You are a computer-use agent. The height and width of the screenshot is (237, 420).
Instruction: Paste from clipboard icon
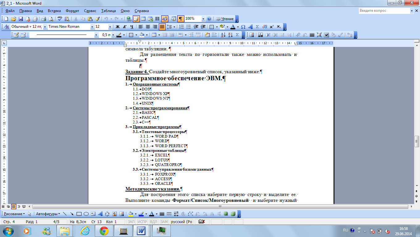[90, 19]
